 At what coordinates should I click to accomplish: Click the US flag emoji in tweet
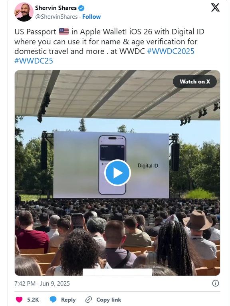pos(64,32)
